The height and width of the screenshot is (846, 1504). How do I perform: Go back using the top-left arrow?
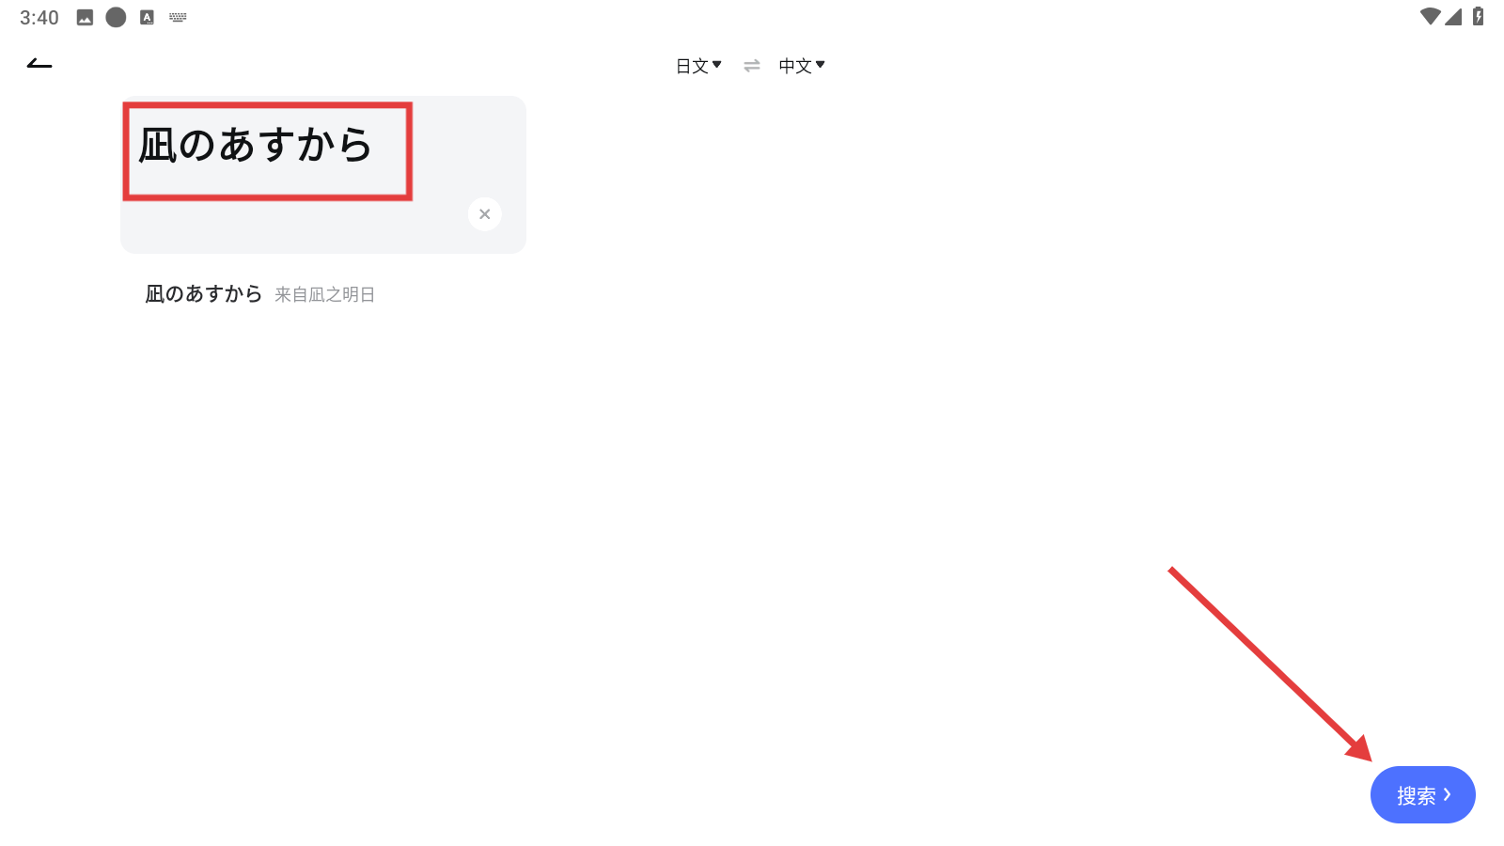point(39,64)
